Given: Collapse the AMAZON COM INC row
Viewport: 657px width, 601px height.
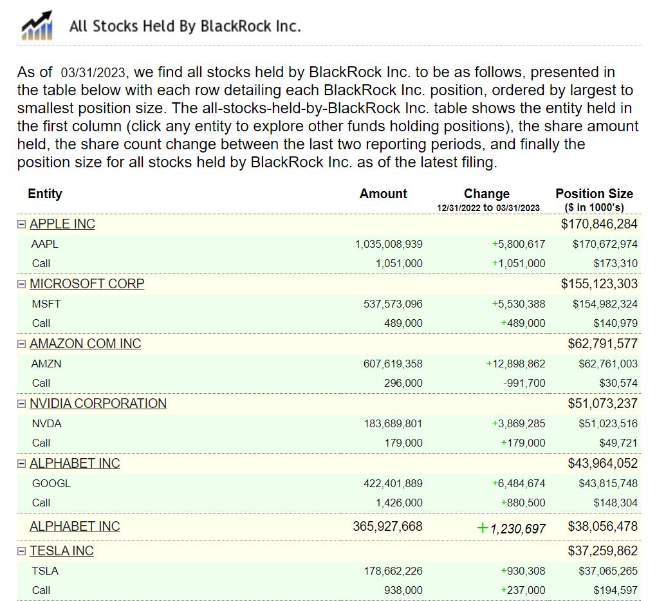Looking at the screenshot, I should 21,344.
